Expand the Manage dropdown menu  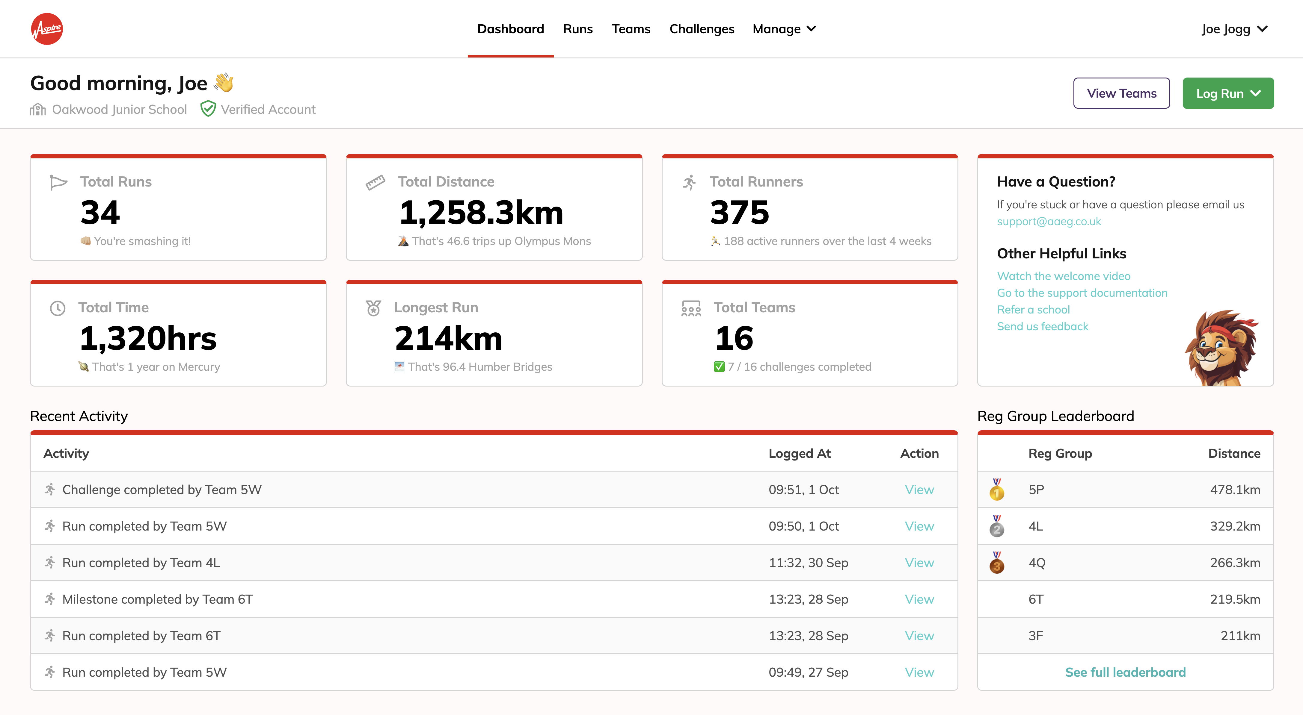(x=784, y=29)
